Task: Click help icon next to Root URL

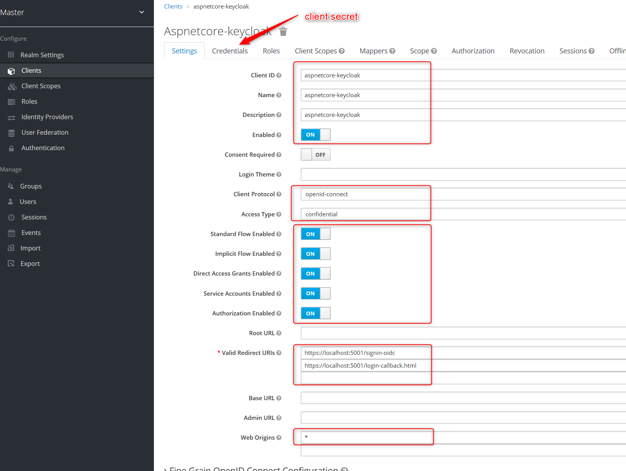Action: coord(279,333)
